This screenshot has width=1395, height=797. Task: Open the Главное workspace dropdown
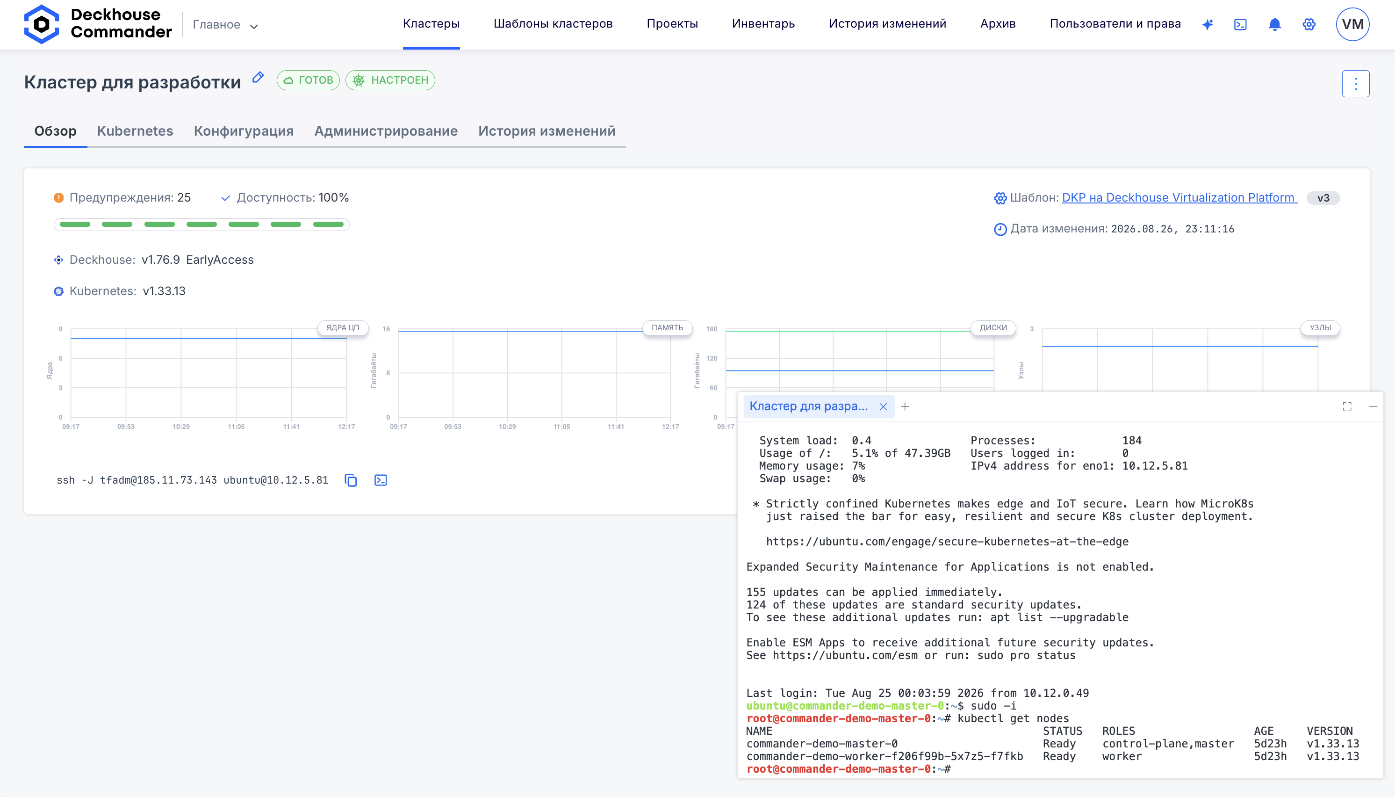coord(225,25)
